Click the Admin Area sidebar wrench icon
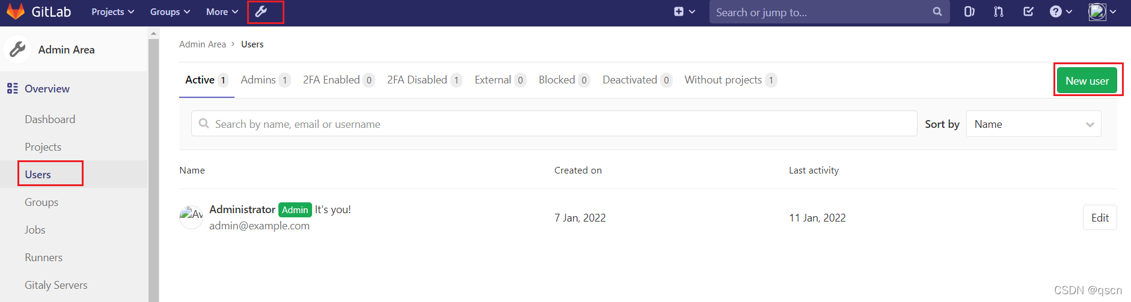The image size is (1131, 302). tap(17, 49)
